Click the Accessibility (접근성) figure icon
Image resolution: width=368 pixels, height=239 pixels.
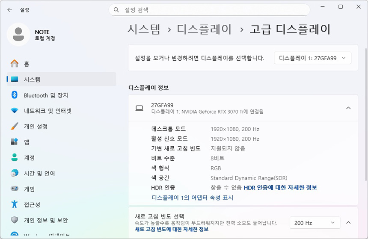point(15,204)
